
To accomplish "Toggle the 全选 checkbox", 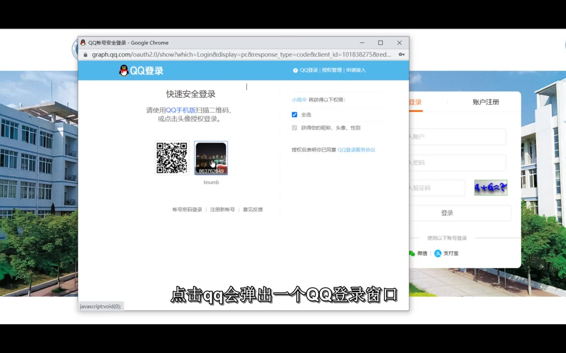I will (x=294, y=114).
